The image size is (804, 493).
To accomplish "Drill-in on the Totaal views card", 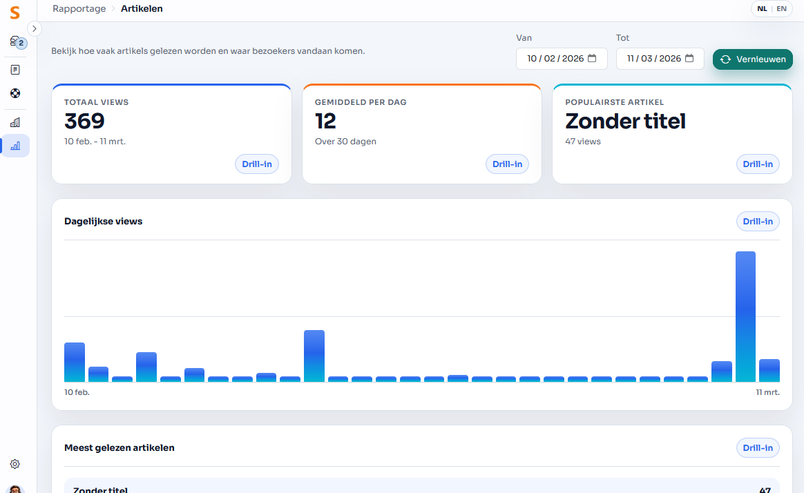I will tap(257, 164).
